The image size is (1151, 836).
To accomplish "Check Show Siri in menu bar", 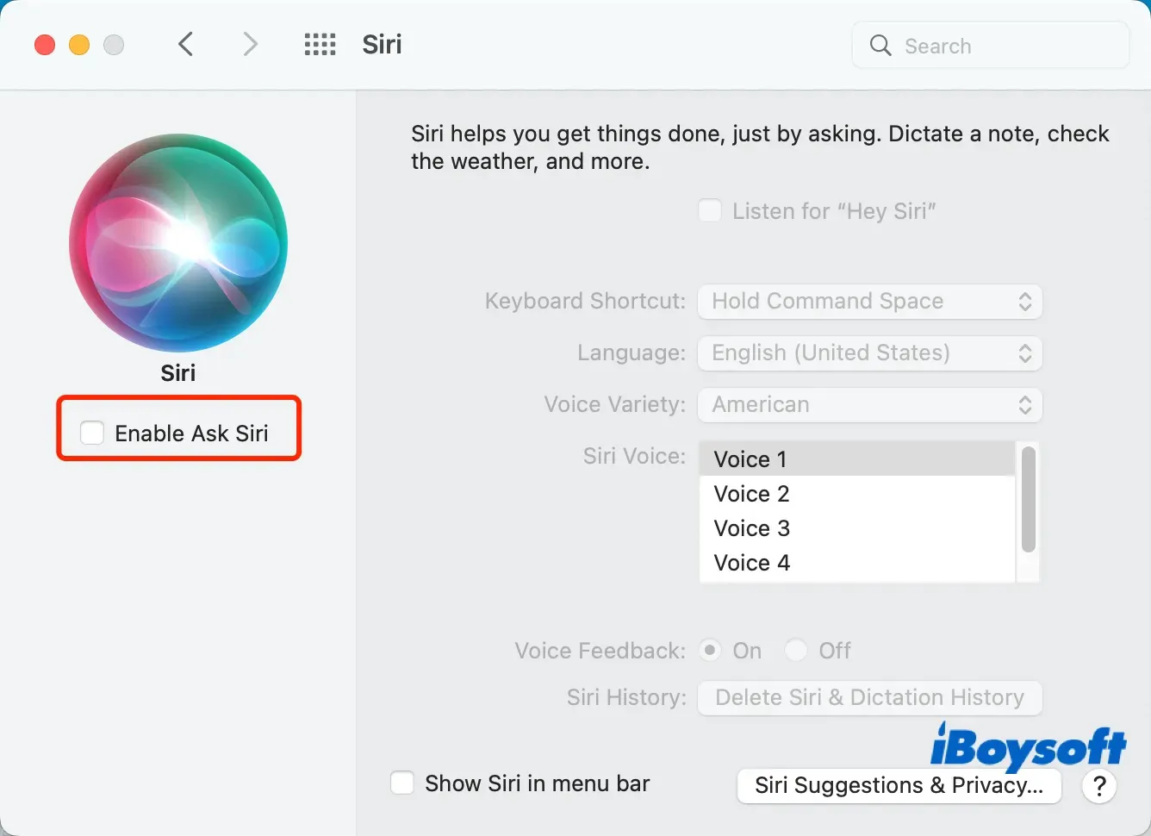I will click(x=402, y=783).
